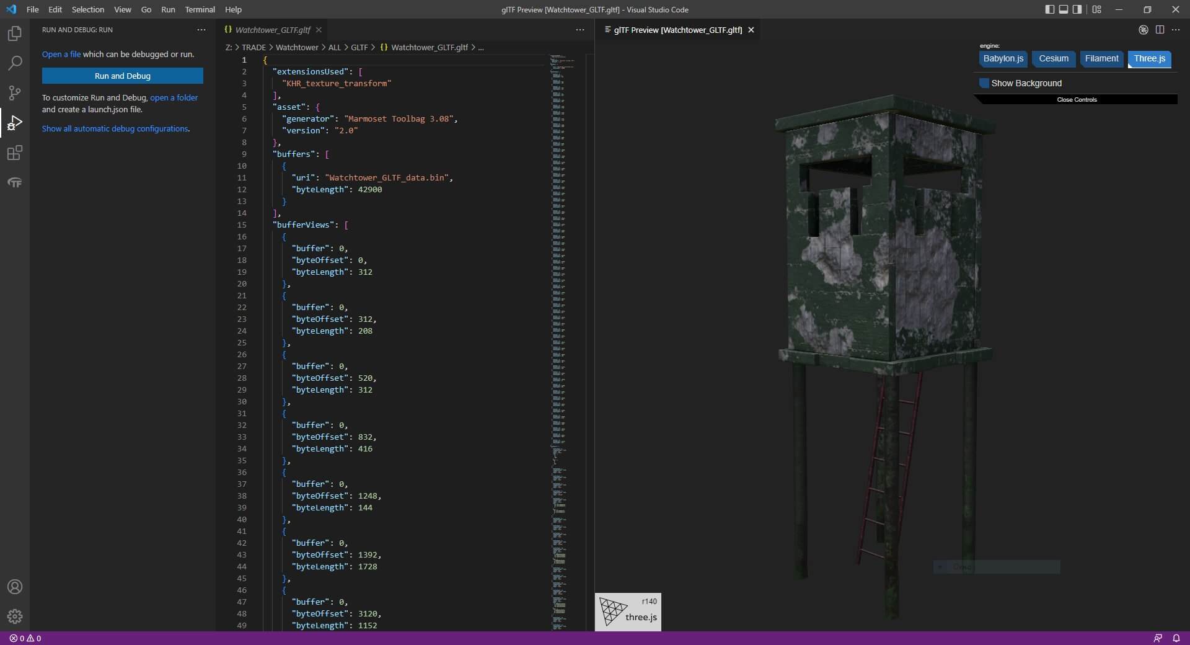Open the Terminal menu
Screen dimensions: 1190x645
[200, 9]
